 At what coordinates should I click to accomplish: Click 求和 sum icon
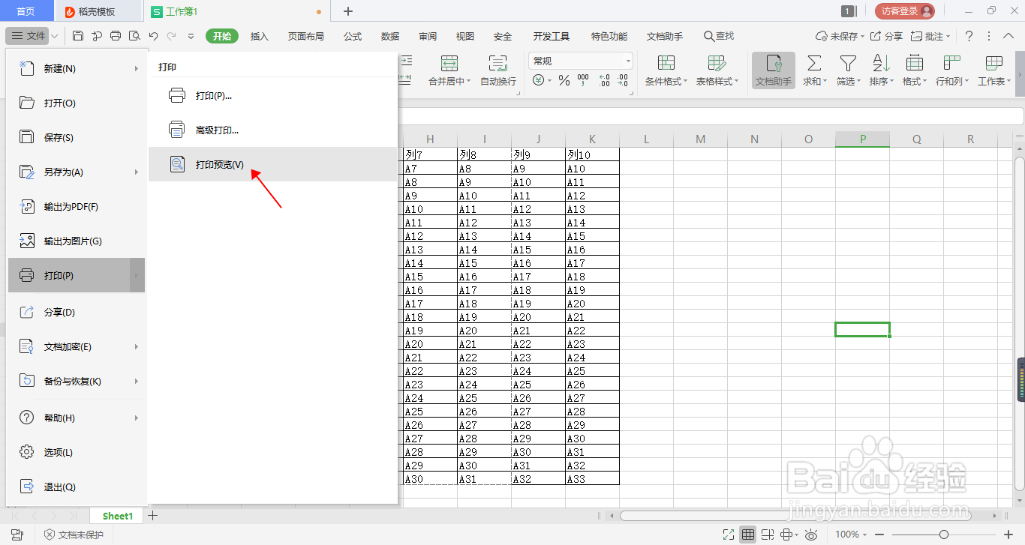click(x=814, y=63)
